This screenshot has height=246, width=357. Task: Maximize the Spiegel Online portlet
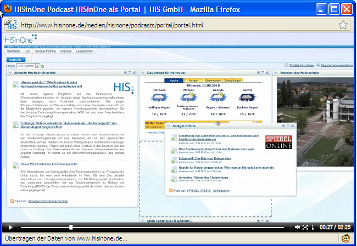coord(288,126)
